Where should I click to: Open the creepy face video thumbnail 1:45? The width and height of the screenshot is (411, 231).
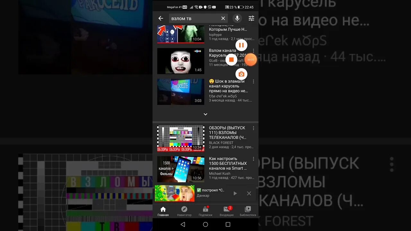point(181,61)
